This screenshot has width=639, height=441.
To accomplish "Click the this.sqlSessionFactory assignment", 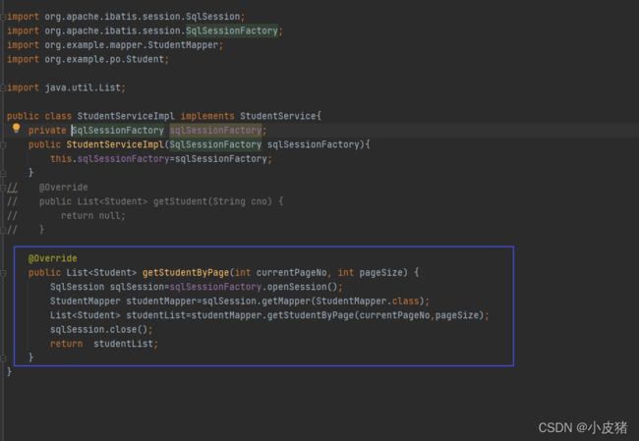I will tap(161, 159).
